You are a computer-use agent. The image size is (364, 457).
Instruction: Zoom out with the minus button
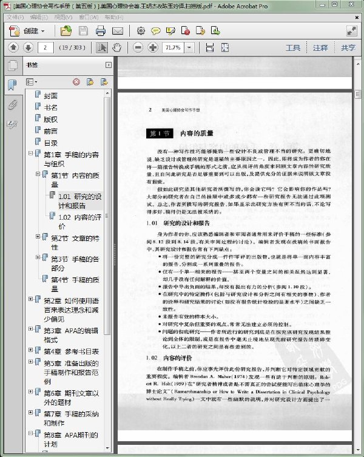click(138, 47)
